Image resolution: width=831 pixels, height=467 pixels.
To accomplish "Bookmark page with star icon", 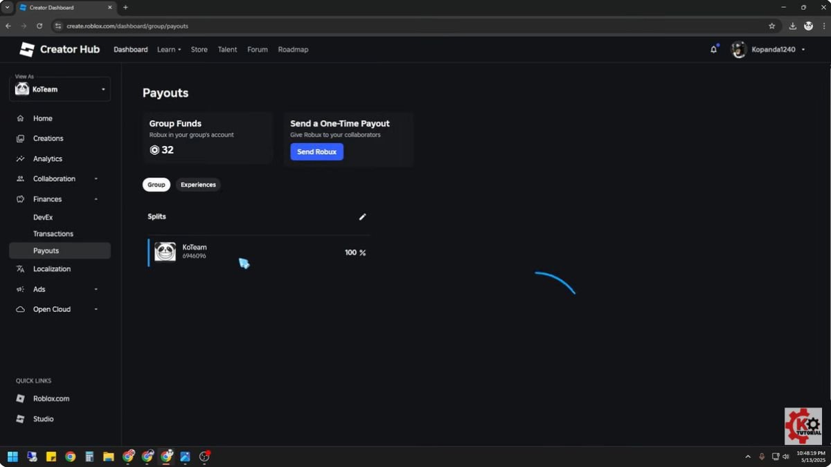I will tap(771, 26).
